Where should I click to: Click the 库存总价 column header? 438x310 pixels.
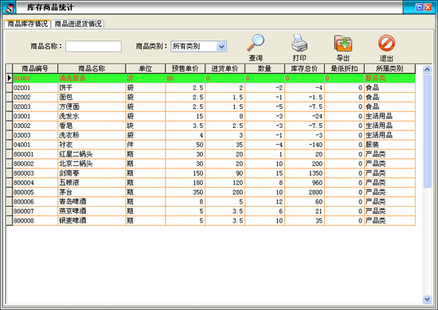point(304,68)
